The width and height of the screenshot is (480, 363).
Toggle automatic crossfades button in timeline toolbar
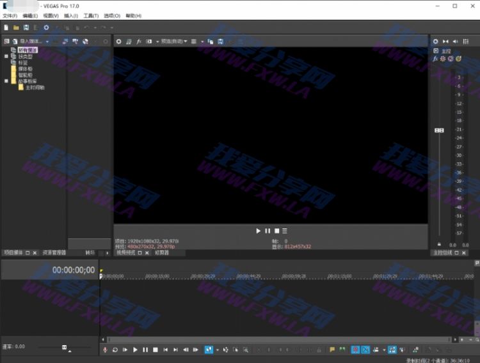[365, 350]
